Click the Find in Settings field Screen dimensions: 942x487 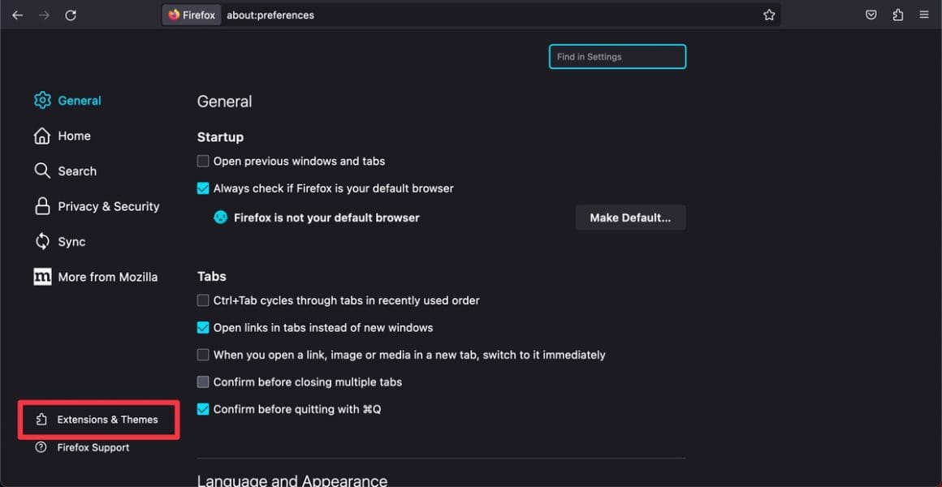617,57
